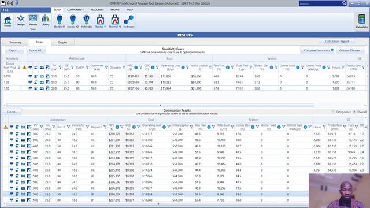Open Production filter in Optimization Results
The width and height of the screenshot is (370, 208).
click(345, 127)
